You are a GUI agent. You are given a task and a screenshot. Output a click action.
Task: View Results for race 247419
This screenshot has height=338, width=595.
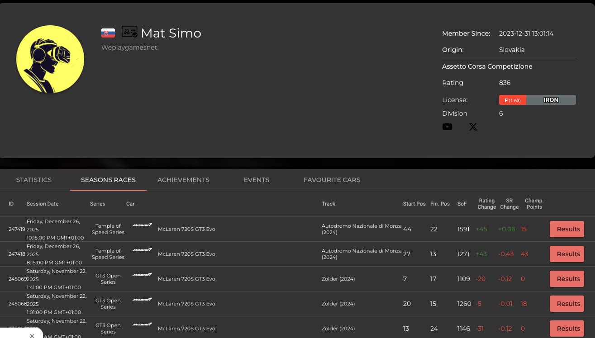coord(566,229)
